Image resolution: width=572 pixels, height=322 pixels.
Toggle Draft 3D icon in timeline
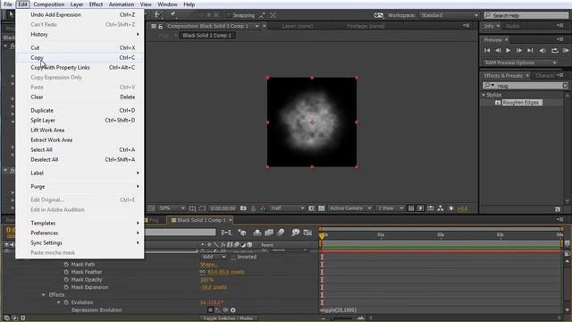[x=242, y=233]
